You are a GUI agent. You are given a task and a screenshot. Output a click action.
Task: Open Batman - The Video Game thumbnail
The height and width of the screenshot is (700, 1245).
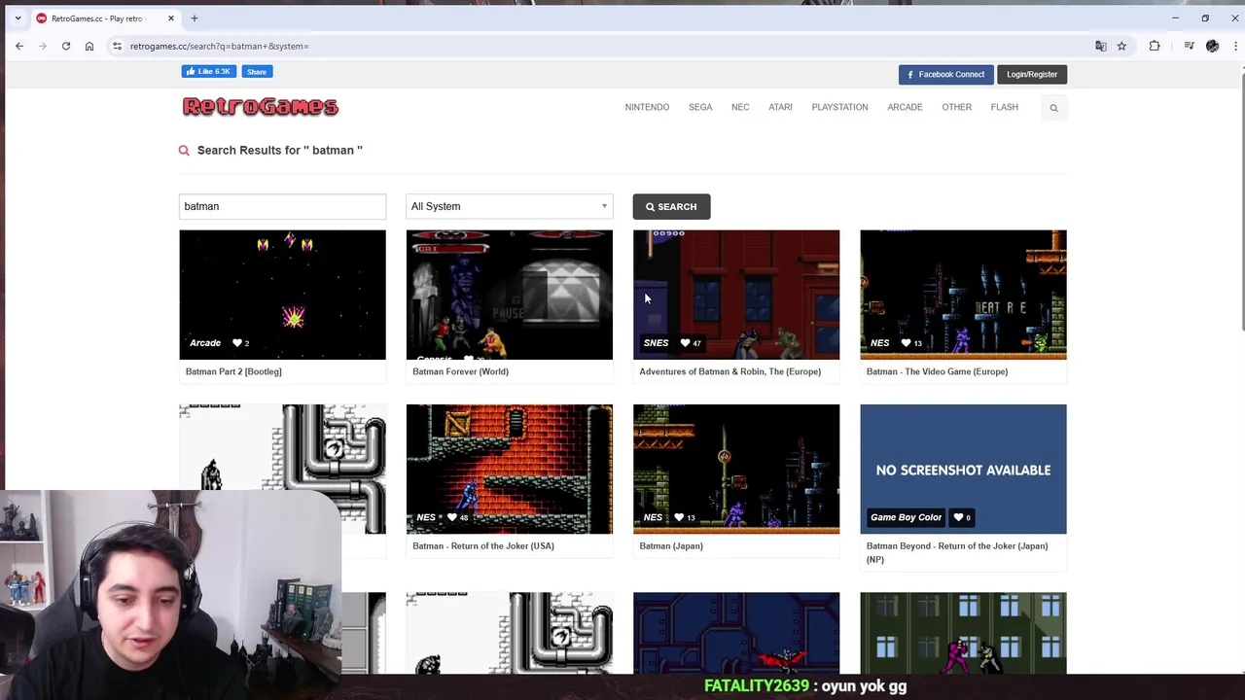[963, 295]
